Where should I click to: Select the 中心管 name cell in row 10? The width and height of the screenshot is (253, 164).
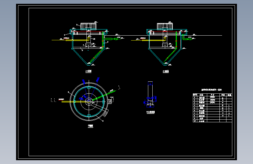202,121
